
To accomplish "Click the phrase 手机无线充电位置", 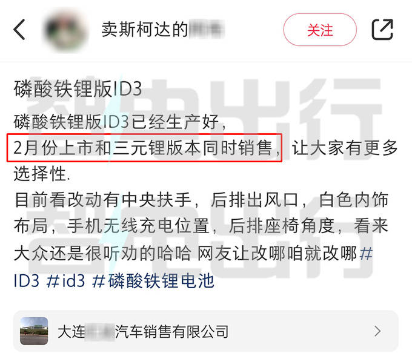I will click(138, 226).
